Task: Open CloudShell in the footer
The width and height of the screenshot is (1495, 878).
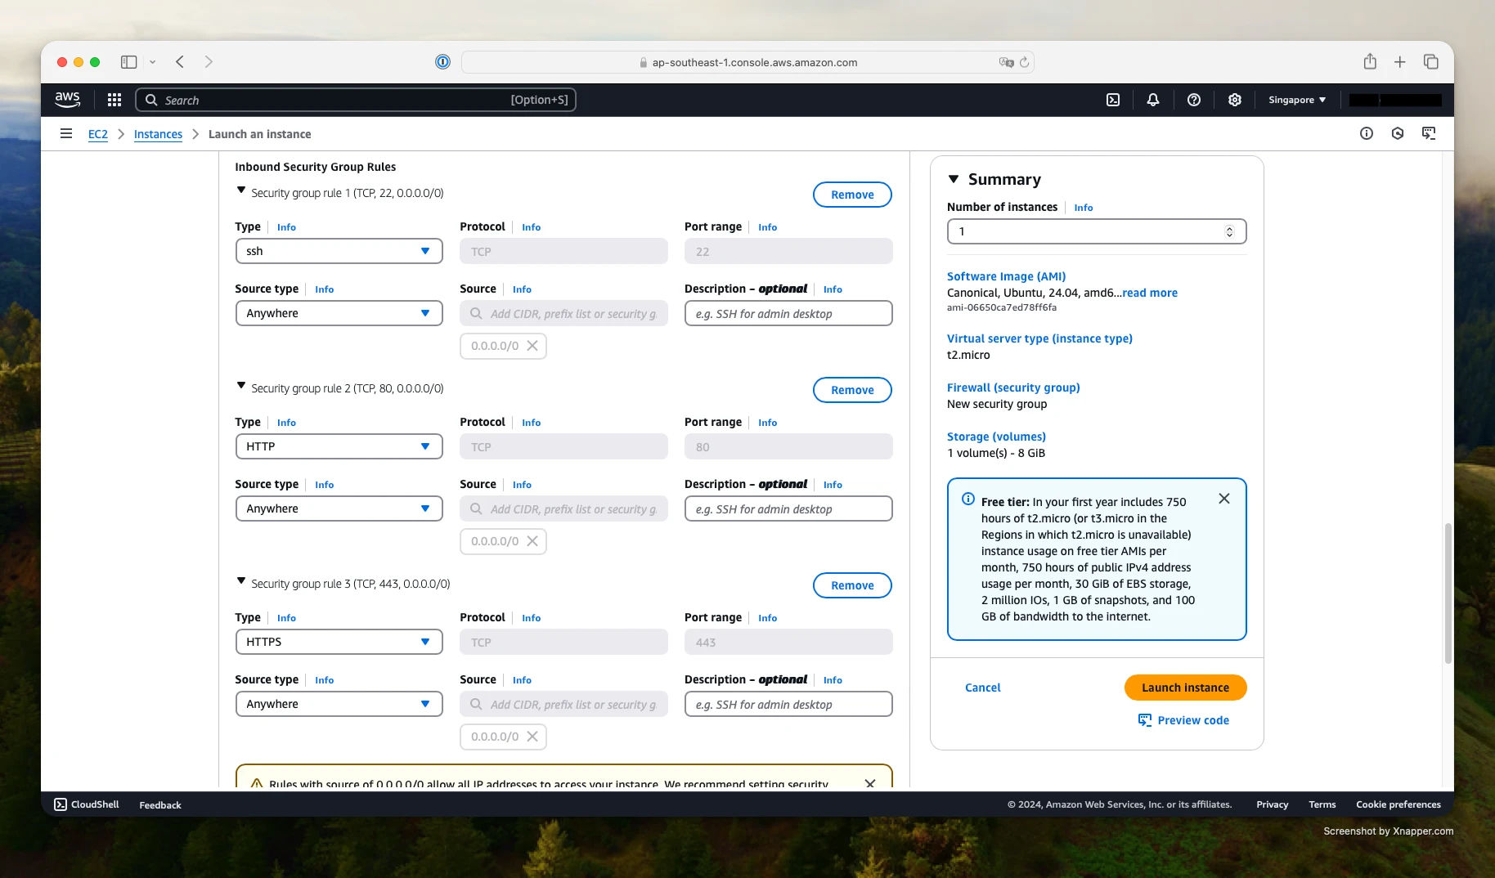Action: coord(87,804)
